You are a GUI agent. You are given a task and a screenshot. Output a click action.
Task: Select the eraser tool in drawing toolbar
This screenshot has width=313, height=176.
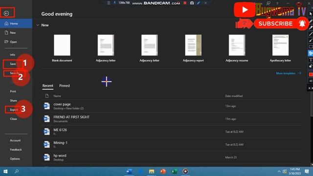(311, 66)
